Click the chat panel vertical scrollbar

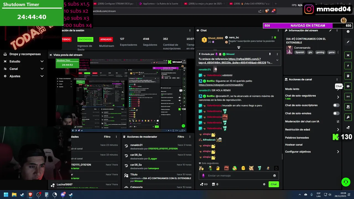[282, 157]
